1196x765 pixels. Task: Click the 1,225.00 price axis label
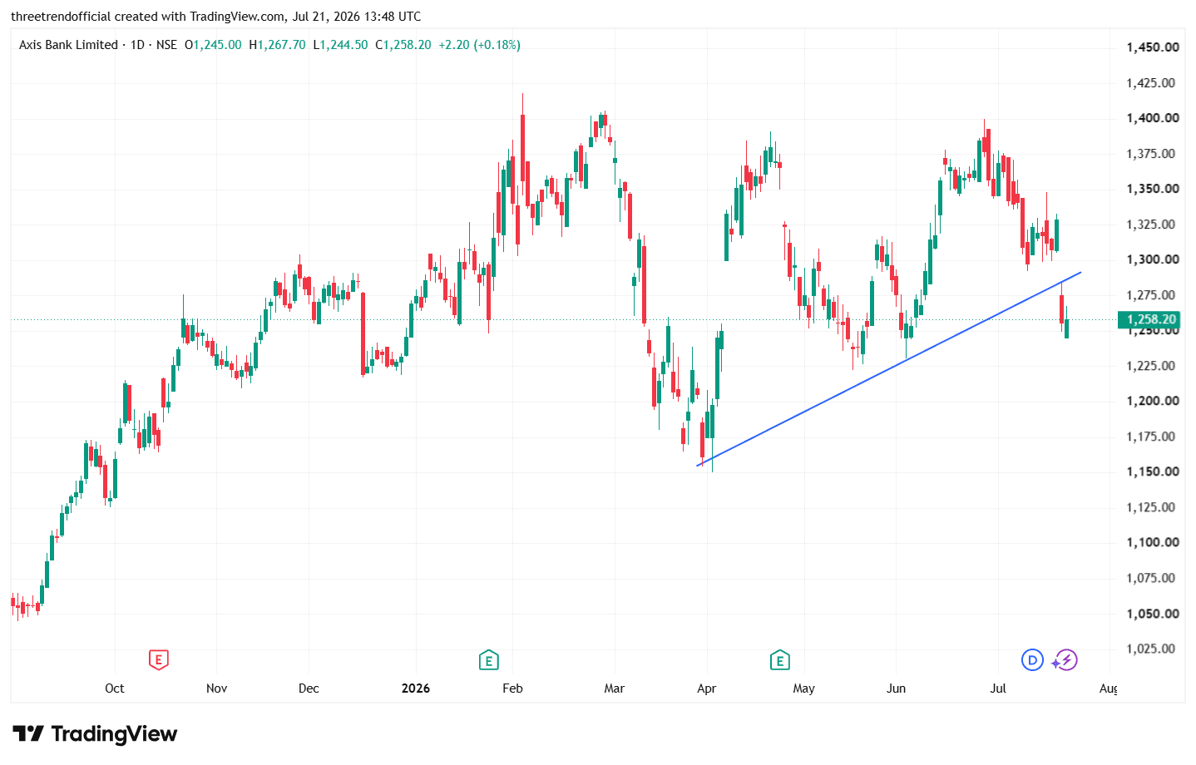point(1150,366)
